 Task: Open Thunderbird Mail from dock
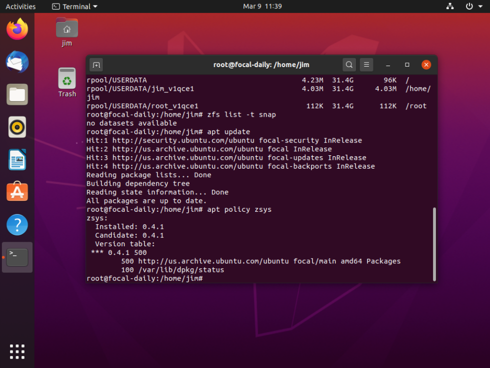point(17,62)
